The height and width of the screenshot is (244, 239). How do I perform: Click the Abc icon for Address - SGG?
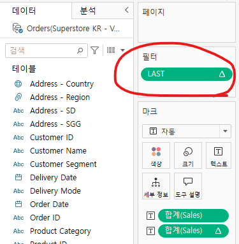tap(18, 124)
